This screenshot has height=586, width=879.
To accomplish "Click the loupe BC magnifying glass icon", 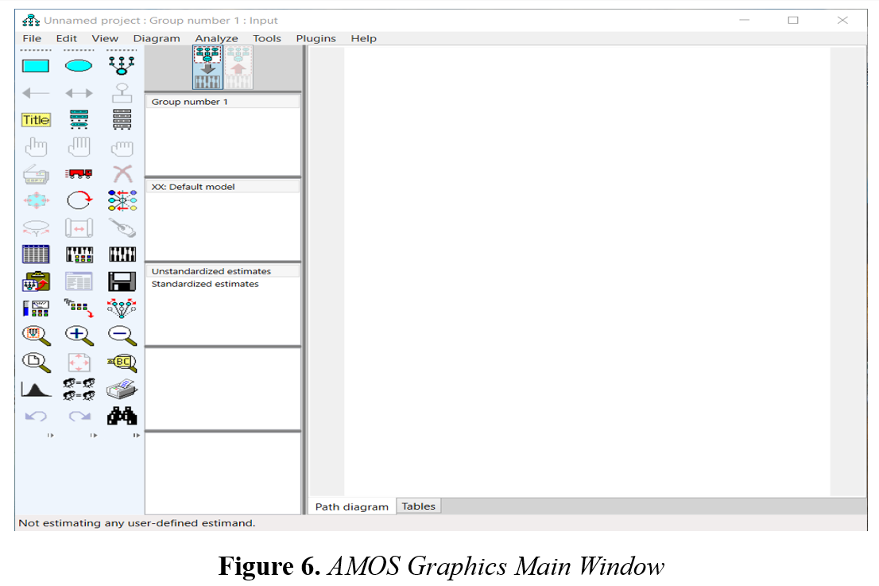I will click(122, 363).
